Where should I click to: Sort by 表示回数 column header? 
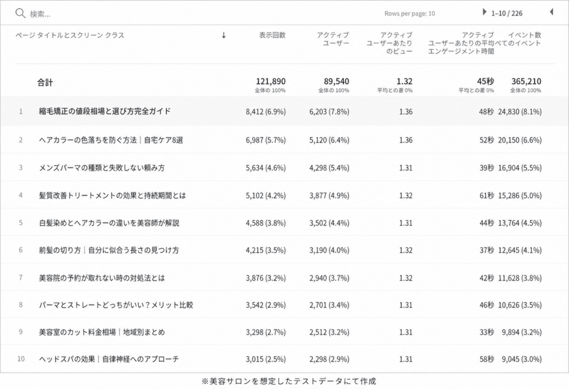[x=272, y=35]
